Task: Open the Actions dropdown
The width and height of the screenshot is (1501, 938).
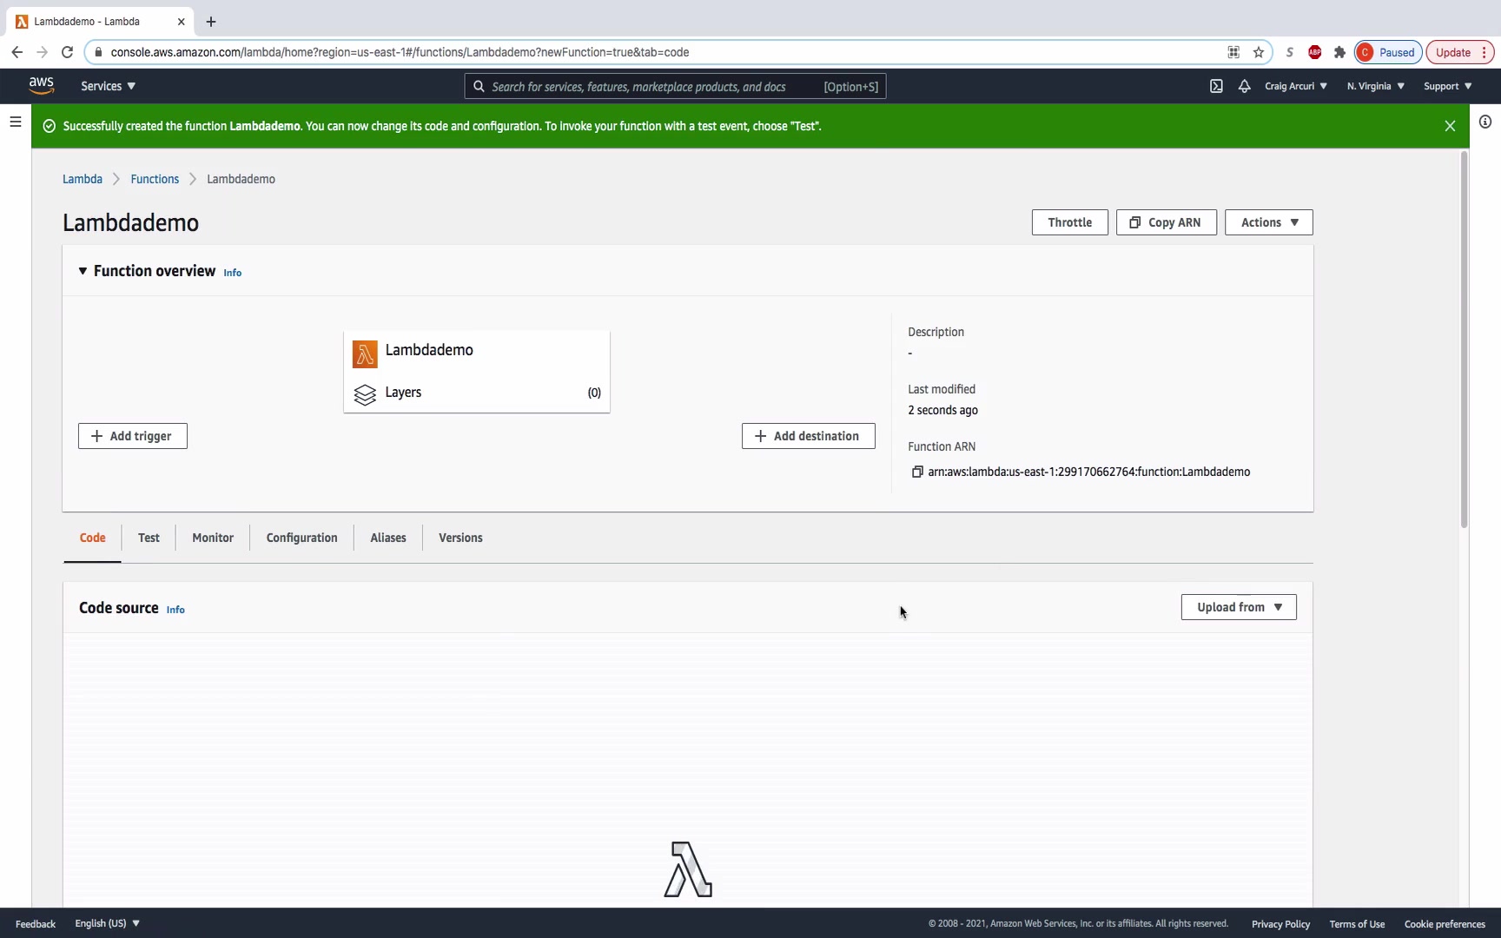Action: (x=1269, y=222)
